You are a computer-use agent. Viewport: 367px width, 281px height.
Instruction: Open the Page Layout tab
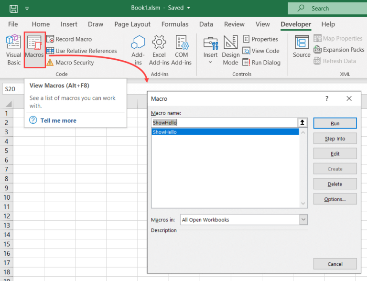(x=132, y=24)
